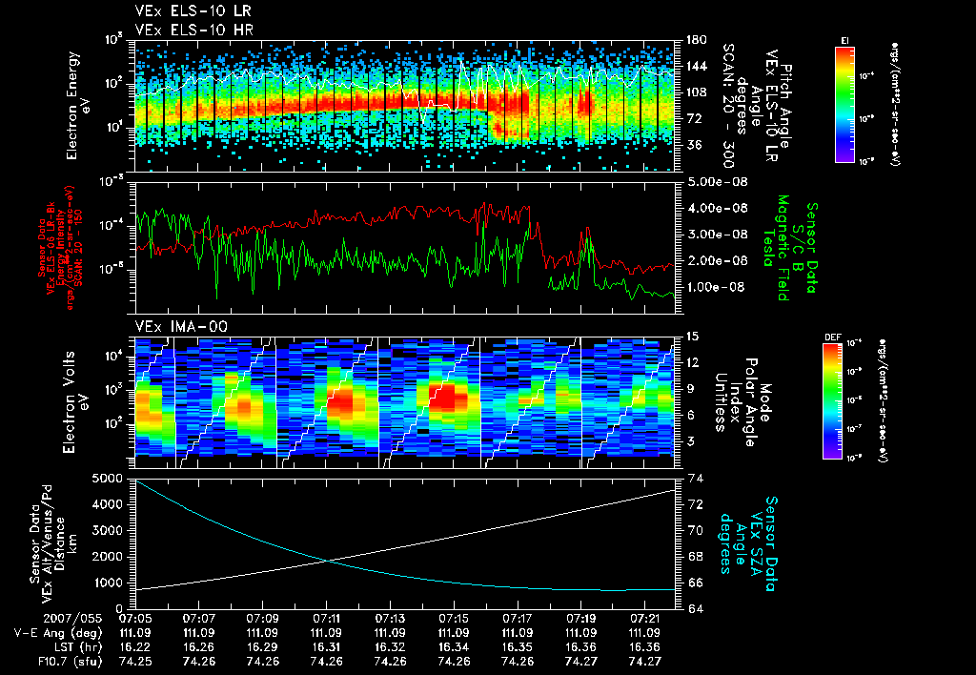Image resolution: width=976 pixels, height=675 pixels.
Task: Select the 'VEx ELS-10 HR' plot title
Action: click(x=194, y=30)
